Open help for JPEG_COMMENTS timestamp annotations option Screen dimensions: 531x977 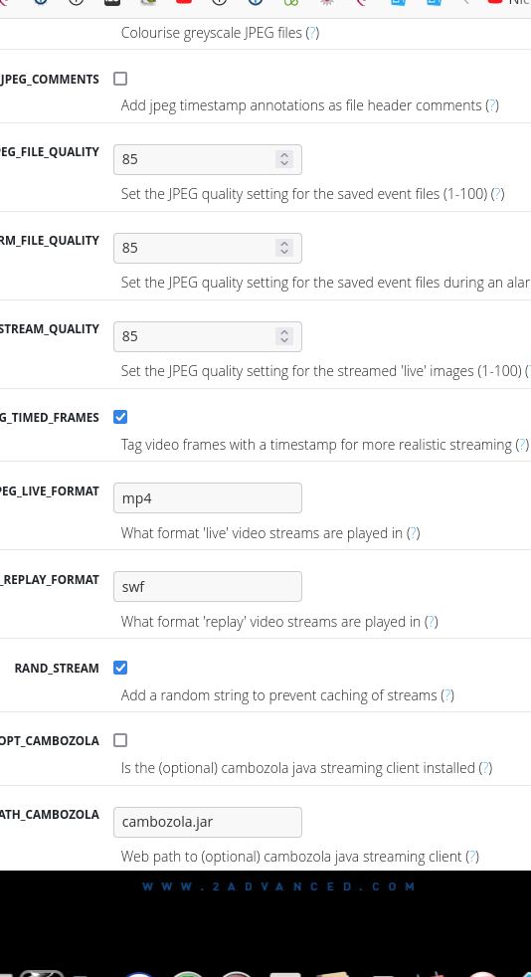click(x=492, y=105)
